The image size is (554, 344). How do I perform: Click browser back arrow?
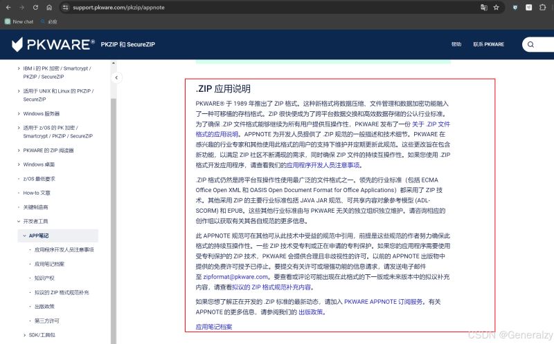(x=8, y=8)
